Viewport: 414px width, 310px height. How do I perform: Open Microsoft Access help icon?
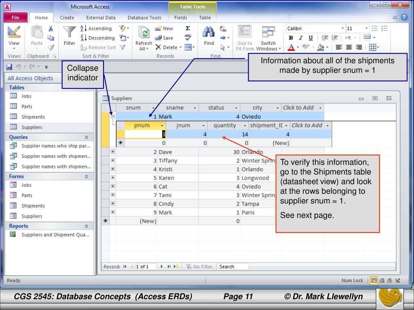coord(404,17)
